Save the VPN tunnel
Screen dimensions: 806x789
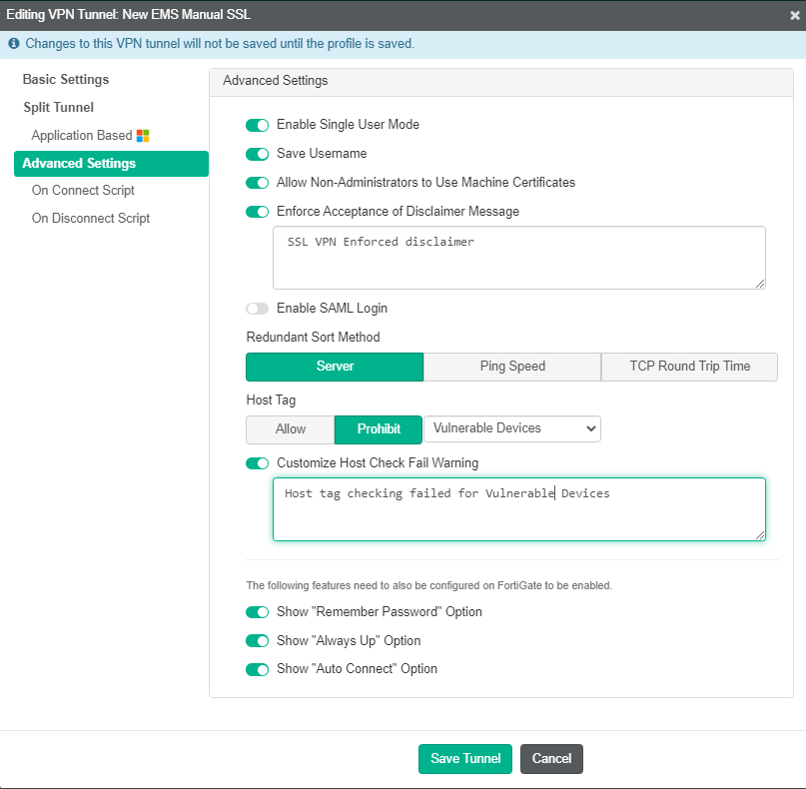[465, 758]
